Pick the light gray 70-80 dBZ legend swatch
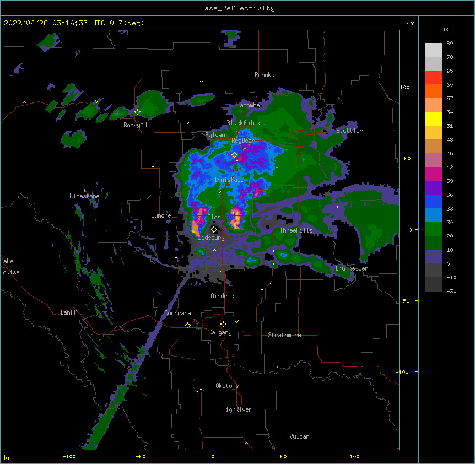The image size is (475, 464). (x=433, y=50)
